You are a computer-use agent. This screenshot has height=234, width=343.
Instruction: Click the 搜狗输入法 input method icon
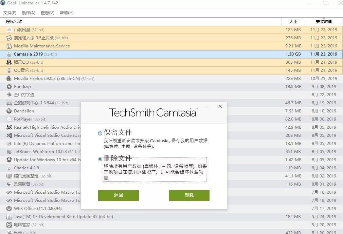tap(9, 38)
